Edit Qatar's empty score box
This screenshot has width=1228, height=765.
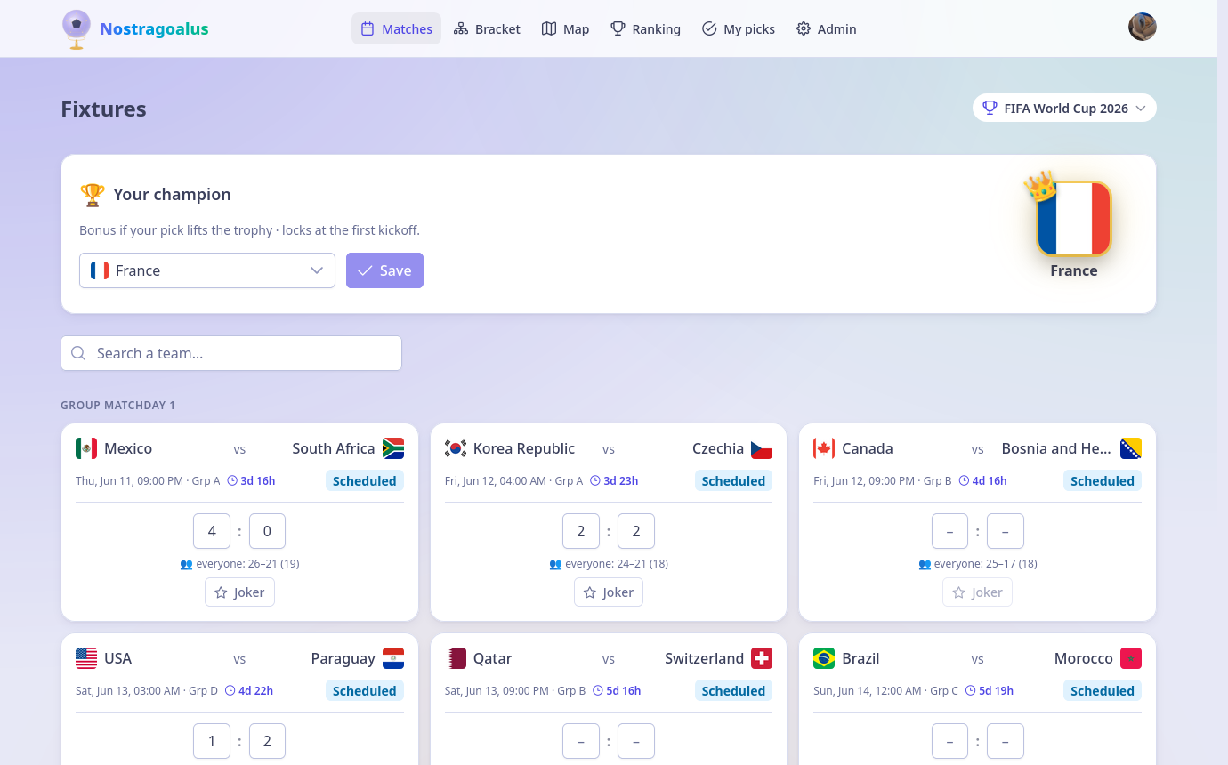coord(581,741)
